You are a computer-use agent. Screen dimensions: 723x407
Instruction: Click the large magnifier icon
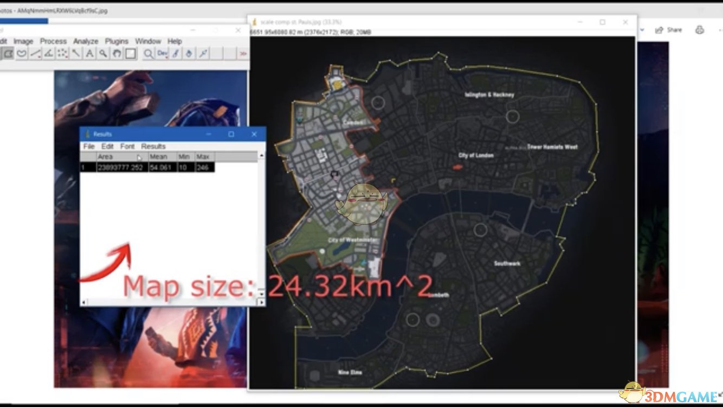(149, 53)
